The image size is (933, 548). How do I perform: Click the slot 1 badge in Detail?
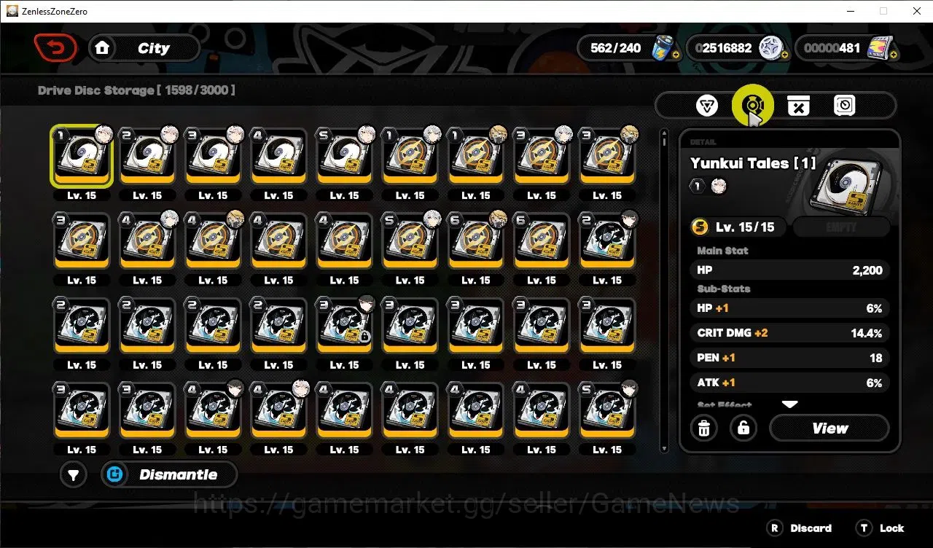click(x=698, y=186)
